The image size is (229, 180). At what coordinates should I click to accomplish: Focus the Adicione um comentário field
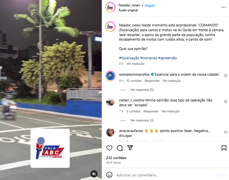click(x=165, y=175)
